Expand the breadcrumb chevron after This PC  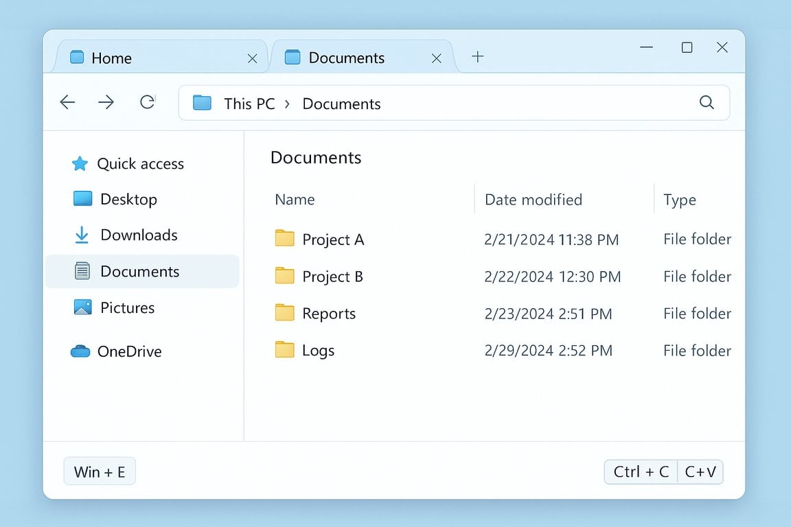288,104
